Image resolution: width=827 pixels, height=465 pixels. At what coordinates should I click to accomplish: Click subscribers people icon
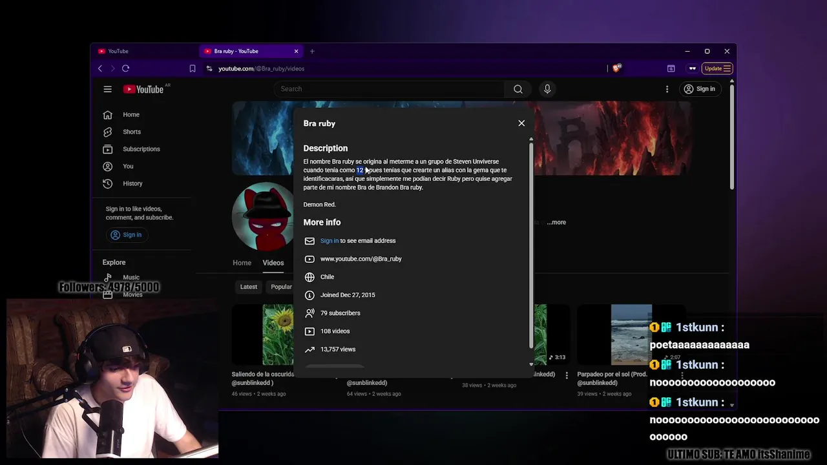[x=309, y=313]
